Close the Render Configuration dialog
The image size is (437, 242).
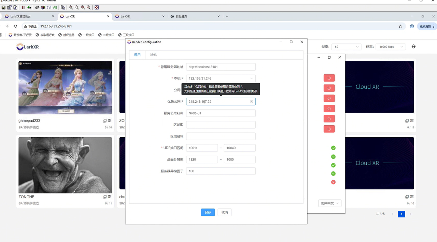tap(302, 42)
